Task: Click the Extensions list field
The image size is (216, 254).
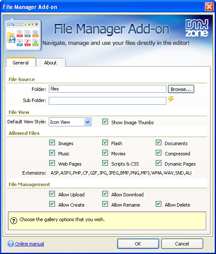Action: 121,173
